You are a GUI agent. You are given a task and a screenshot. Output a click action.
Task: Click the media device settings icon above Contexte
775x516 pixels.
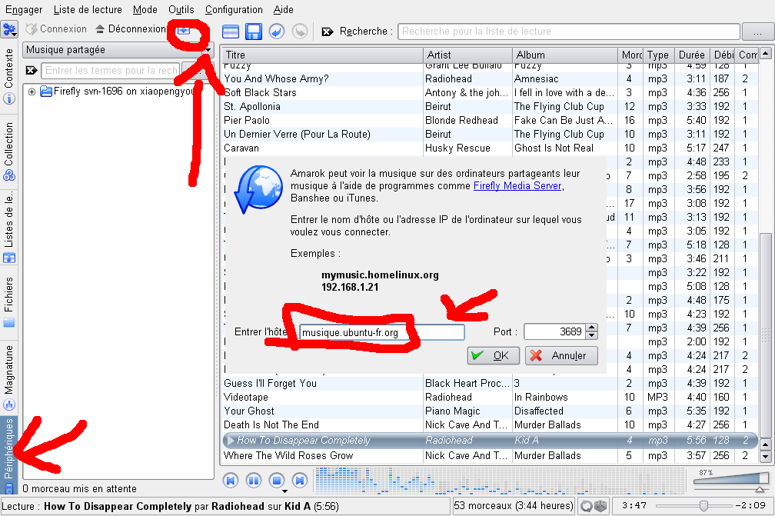[9, 30]
